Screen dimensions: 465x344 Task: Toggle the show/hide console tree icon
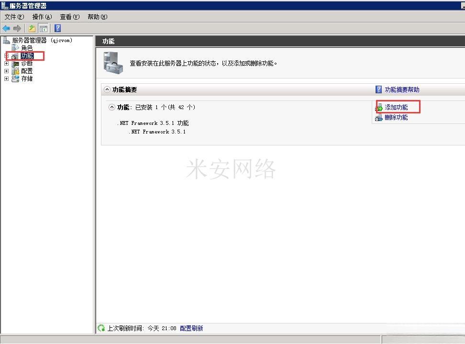44,29
